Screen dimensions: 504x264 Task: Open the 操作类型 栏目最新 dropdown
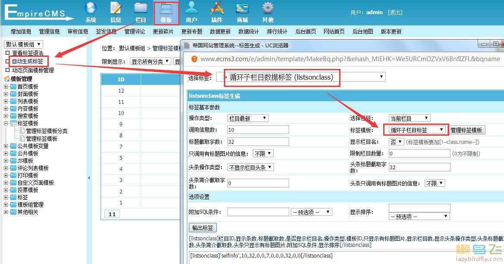click(248, 118)
